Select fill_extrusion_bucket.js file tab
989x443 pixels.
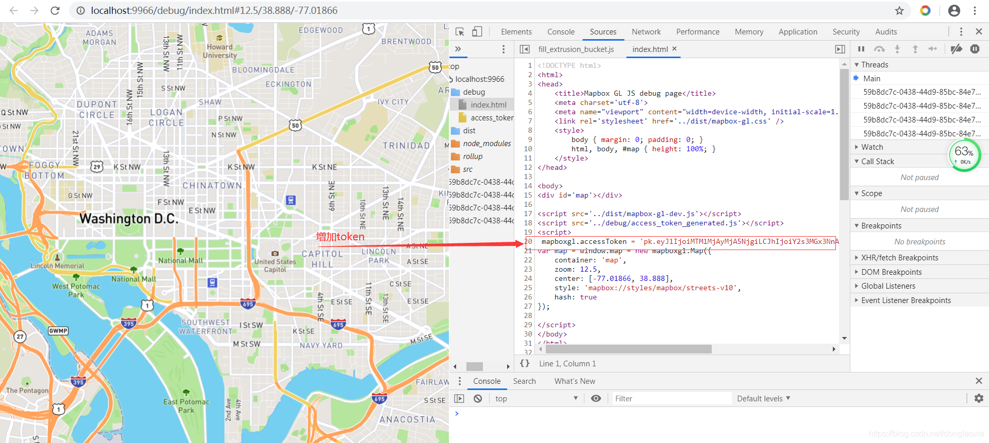click(576, 49)
